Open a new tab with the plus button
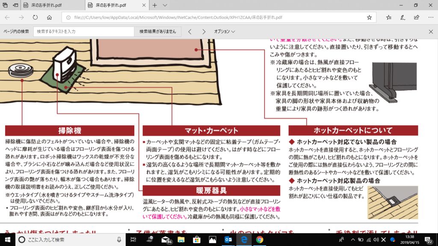Viewport: 438px width, 246px height. point(154,5)
